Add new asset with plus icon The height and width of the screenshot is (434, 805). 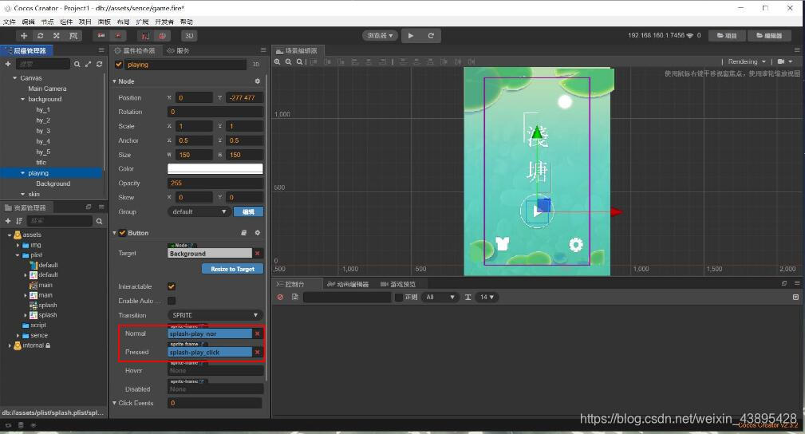(x=8, y=221)
